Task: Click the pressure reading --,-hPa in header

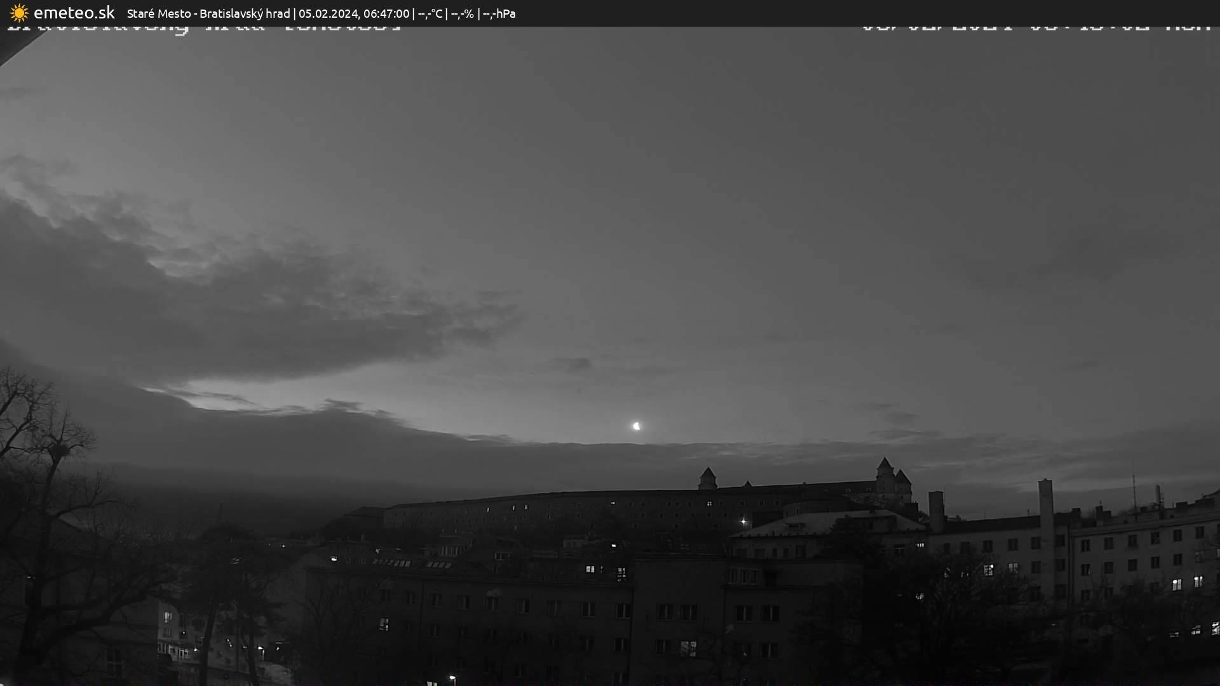Action: 499,13
